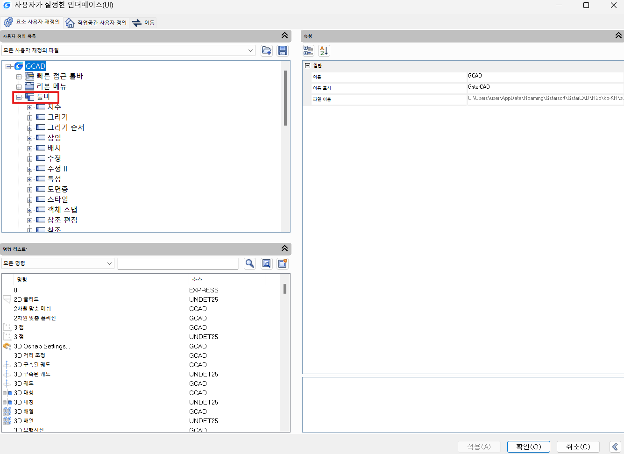Select the 스타일 tree item
The image size is (624, 454).
[x=57, y=199]
